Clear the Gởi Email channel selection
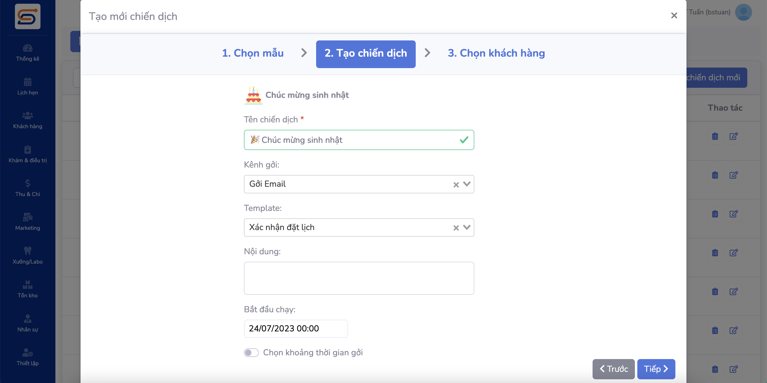The image size is (767, 383). point(456,185)
